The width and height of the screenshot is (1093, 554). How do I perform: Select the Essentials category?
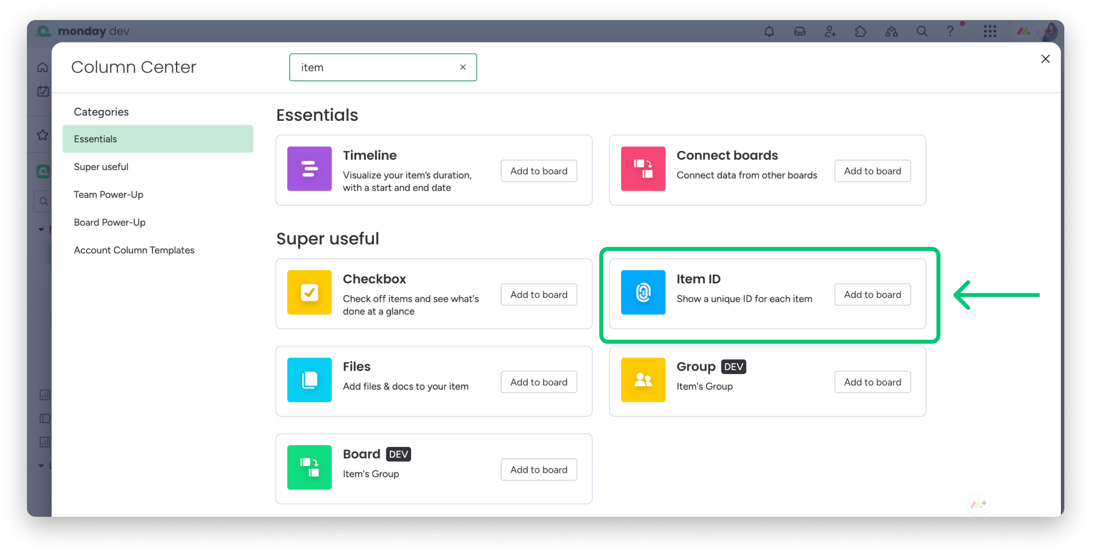click(95, 139)
